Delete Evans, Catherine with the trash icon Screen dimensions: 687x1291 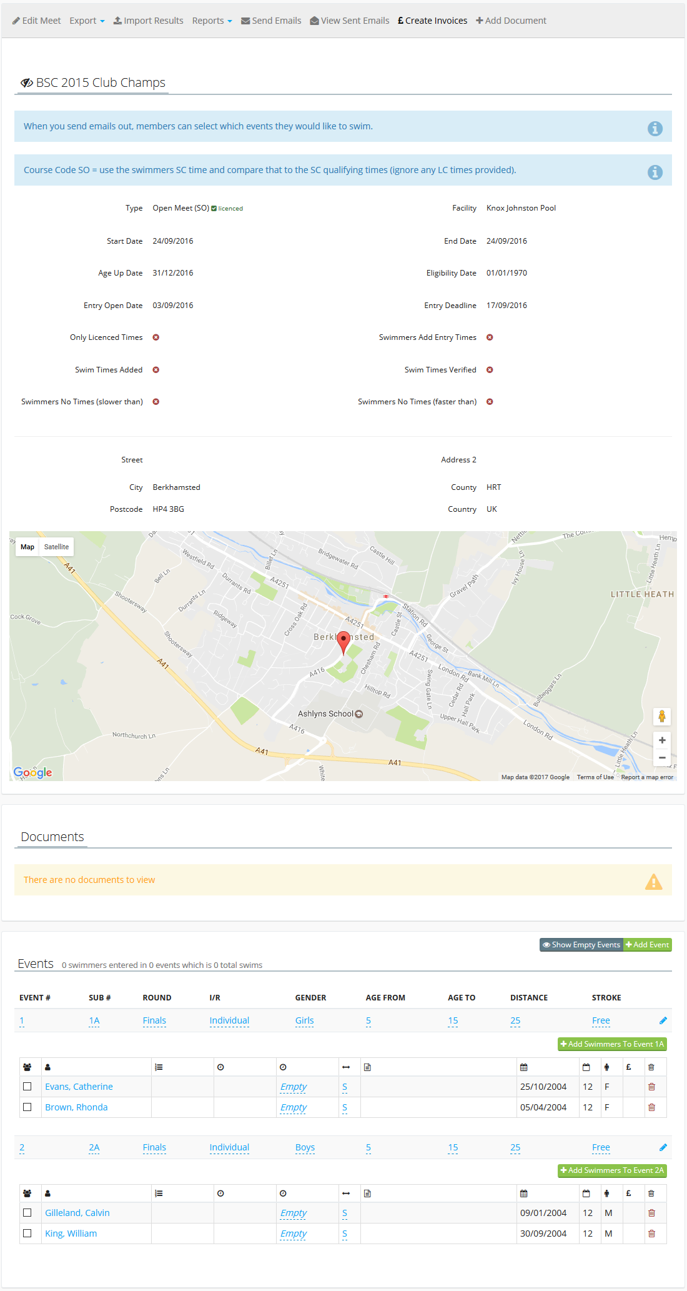tap(651, 1087)
